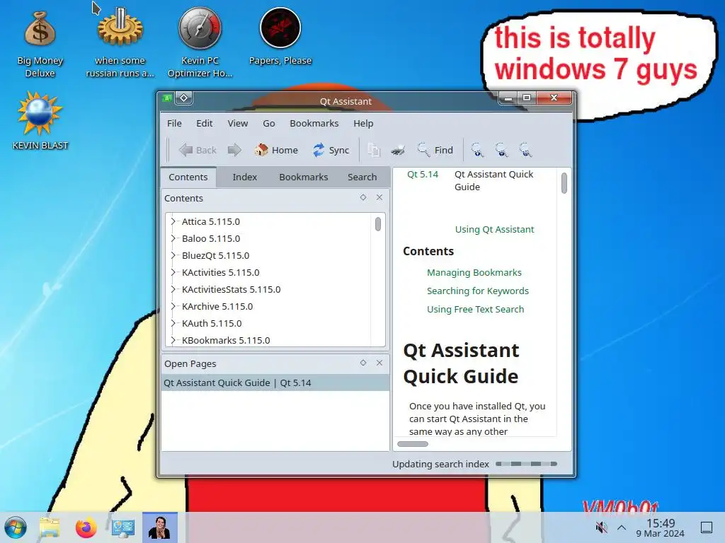Open the Help menu
Image resolution: width=725 pixels, height=543 pixels.
[363, 123]
